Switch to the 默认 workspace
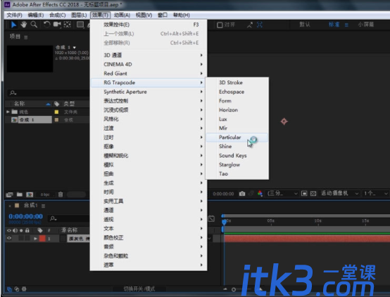Viewport: 390px width, 297px height. point(305,25)
